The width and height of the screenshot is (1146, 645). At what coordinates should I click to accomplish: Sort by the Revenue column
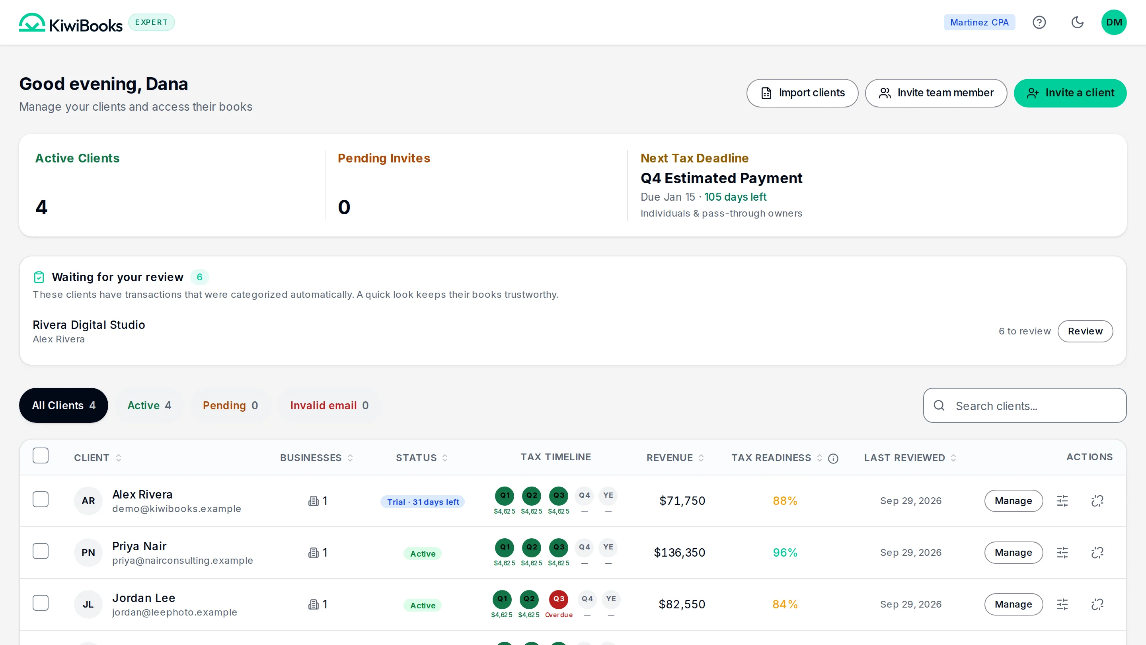(675, 457)
